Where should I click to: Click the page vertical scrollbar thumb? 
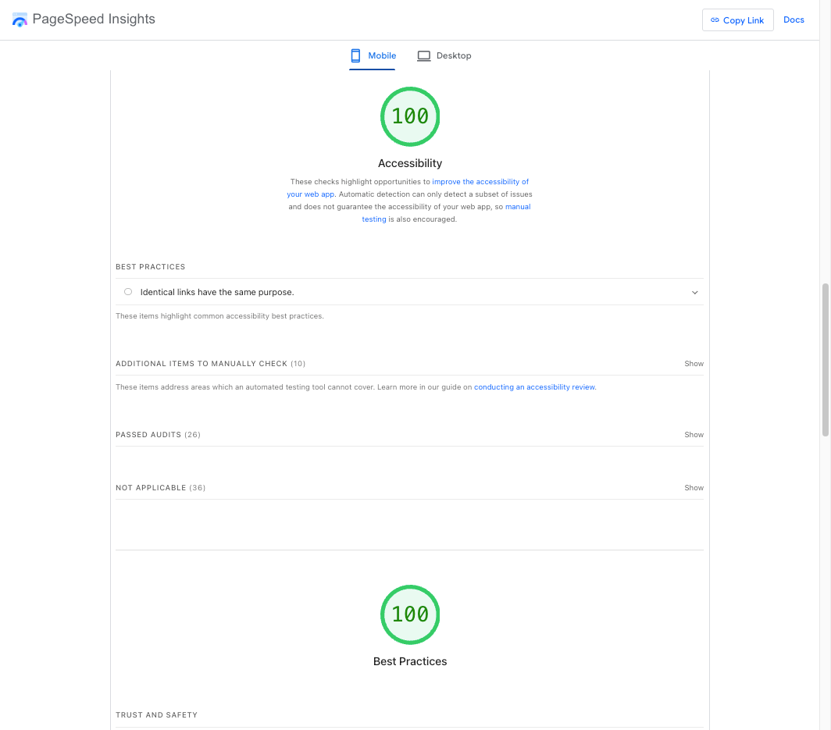pyautogui.click(x=826, y=360)
